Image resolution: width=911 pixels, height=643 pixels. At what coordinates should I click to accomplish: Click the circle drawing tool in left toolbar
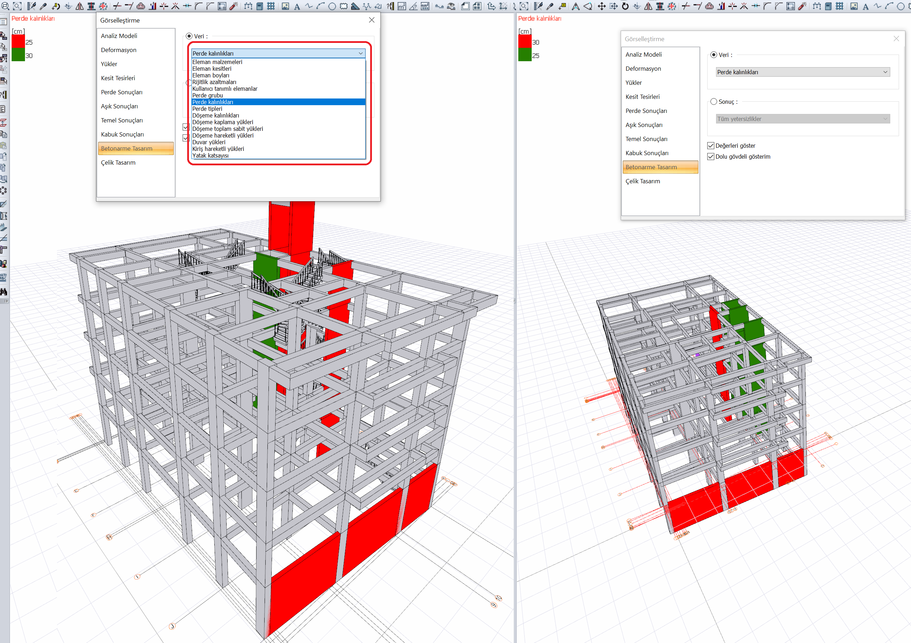(x=332, y=6)
